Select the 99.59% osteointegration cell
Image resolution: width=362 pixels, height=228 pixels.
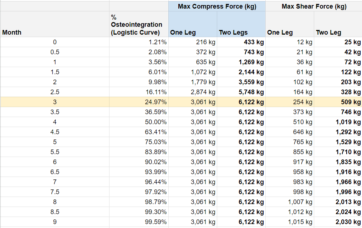coord(139,222)
